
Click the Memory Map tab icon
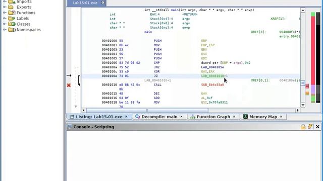pos(245,117)
